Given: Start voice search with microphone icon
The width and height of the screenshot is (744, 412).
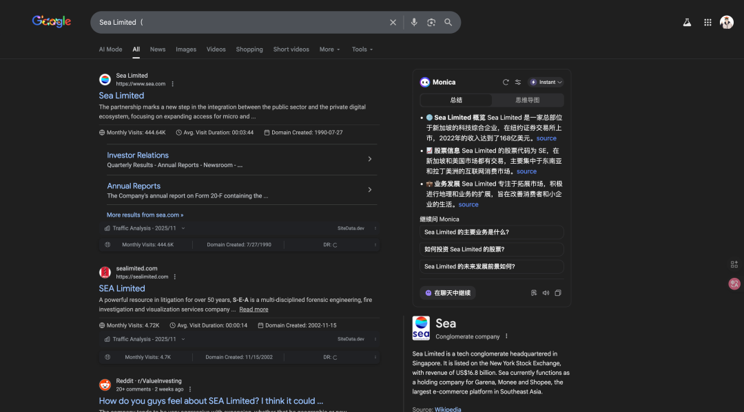Looking at the screenshot, I should pyautogui.click(x=414, y=22).
